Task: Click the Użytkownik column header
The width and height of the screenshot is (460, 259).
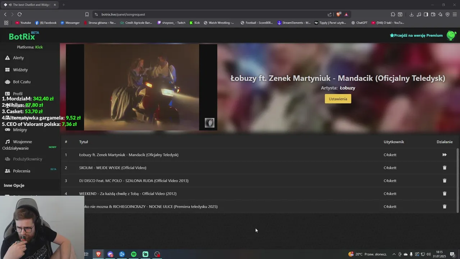Action: [394, 142]
